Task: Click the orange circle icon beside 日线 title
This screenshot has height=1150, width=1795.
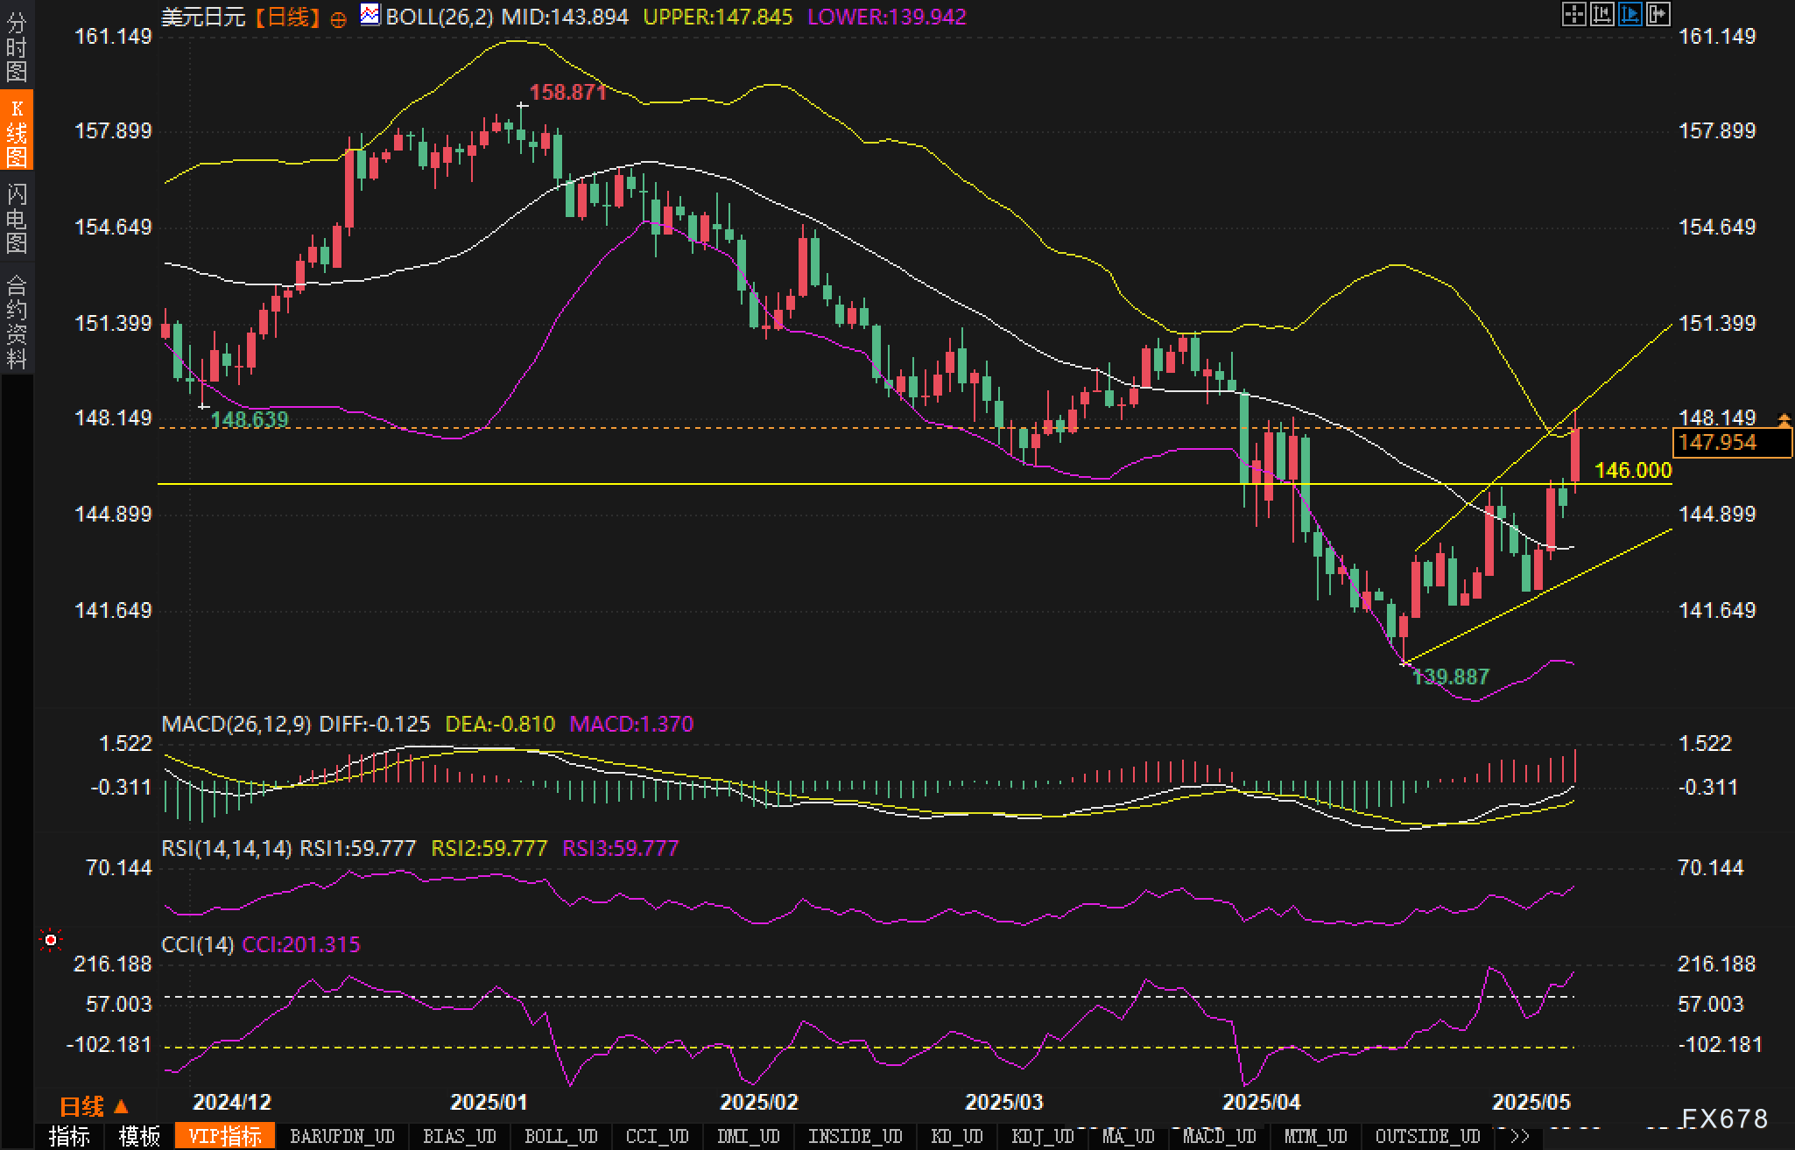Action: click(x=338, y=19)
